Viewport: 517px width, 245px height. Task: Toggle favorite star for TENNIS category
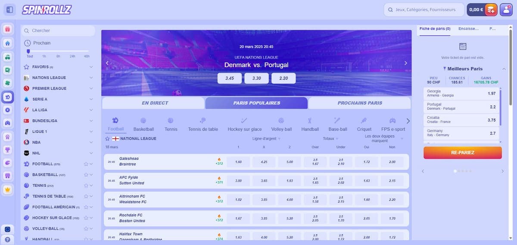86,186
